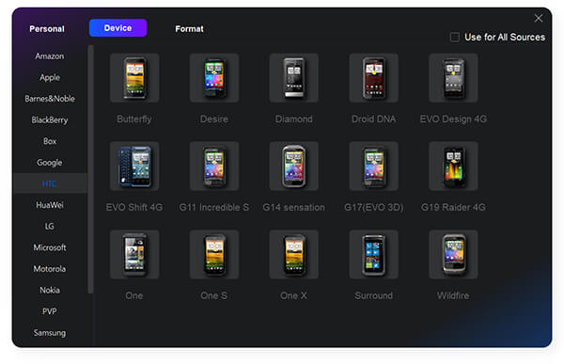Image resolution: width=564 pixels, height=364 pixels.
Task: Choose the One S phone icon
Action: (x=214, y=254)
